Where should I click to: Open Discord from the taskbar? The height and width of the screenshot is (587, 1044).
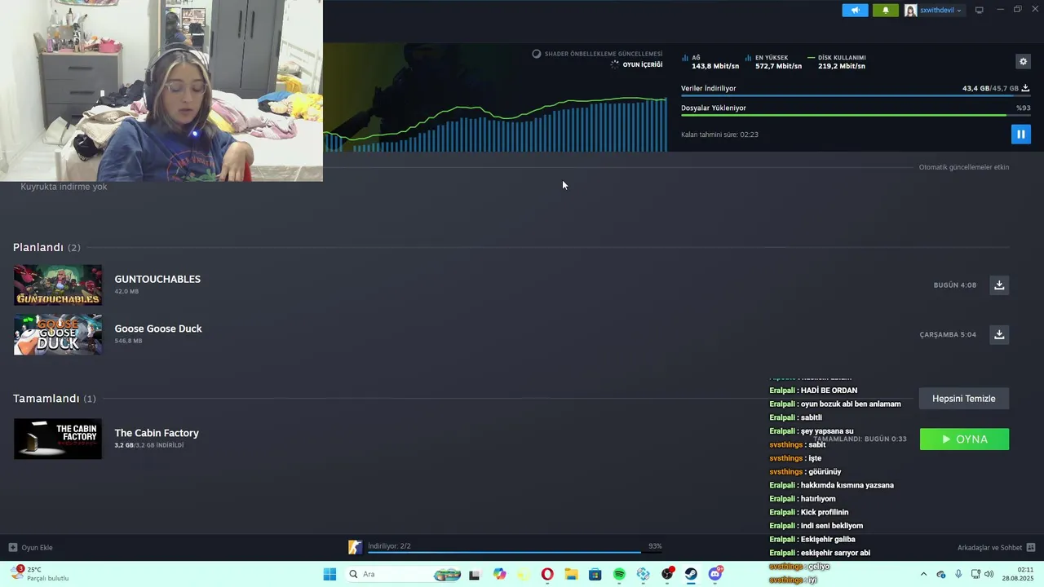coord(715,574)
